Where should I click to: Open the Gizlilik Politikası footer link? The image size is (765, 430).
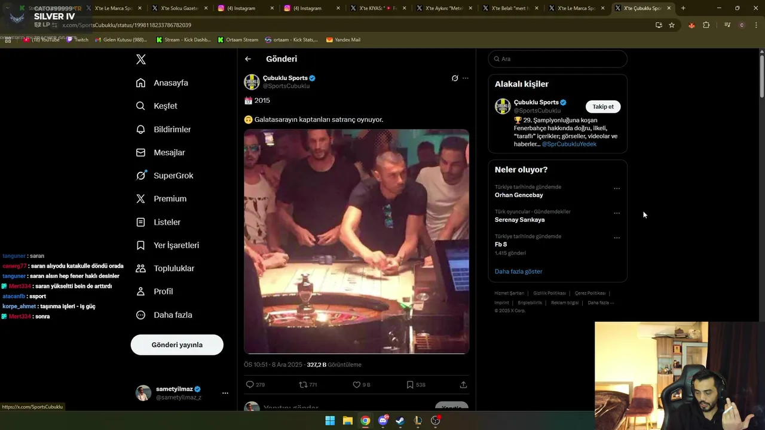point(549,293)
